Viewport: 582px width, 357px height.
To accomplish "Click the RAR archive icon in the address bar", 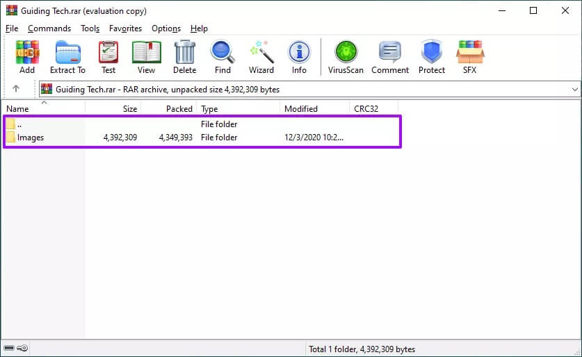I will 47,90.
